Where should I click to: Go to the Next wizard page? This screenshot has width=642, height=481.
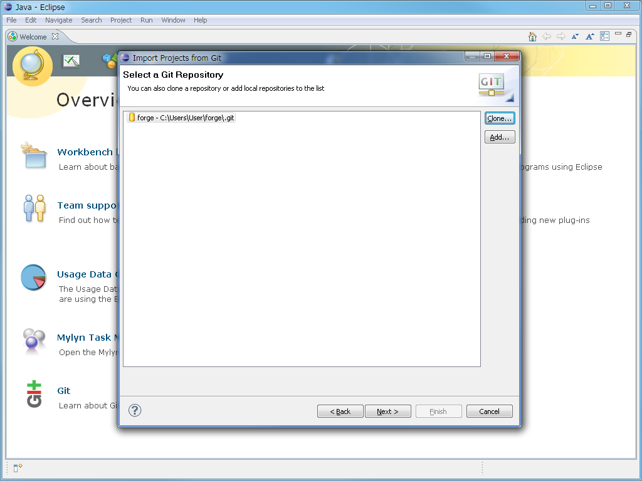coord(387,411)
